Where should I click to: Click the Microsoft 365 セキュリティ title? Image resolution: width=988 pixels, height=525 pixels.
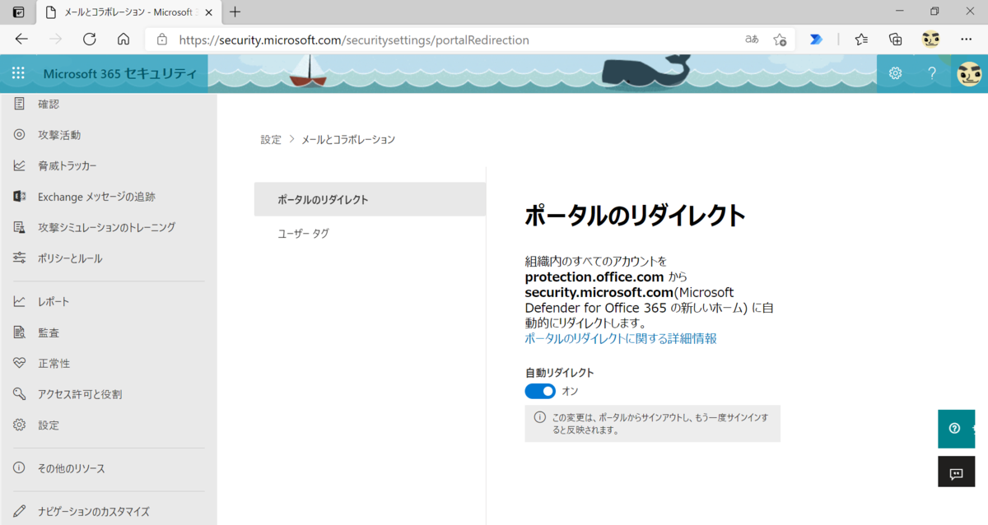point(120,73)
